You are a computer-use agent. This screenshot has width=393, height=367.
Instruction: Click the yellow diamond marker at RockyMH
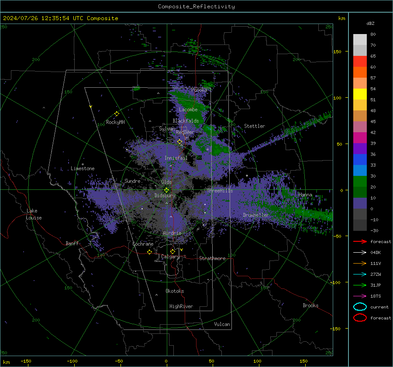pyautogui.click(x=117, y=114)
